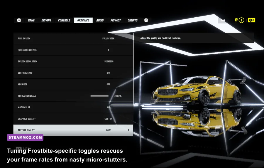Screen dimensions: 264x168
Task: Adjust the Resolution Scale slider bar
Action: pos(99,96)
